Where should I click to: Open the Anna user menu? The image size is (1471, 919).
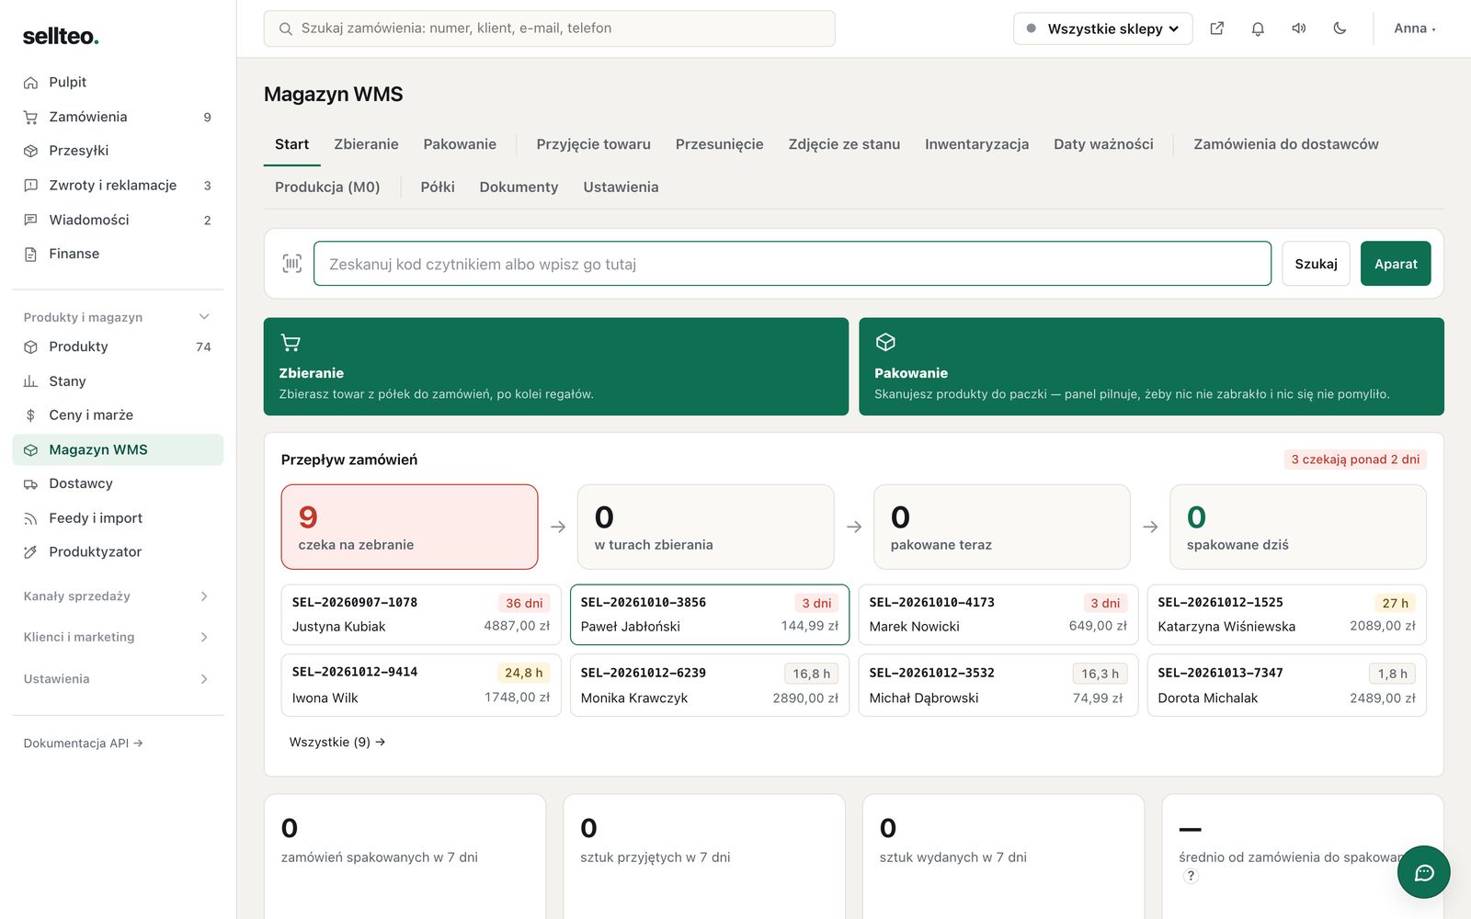(1414, 28)
